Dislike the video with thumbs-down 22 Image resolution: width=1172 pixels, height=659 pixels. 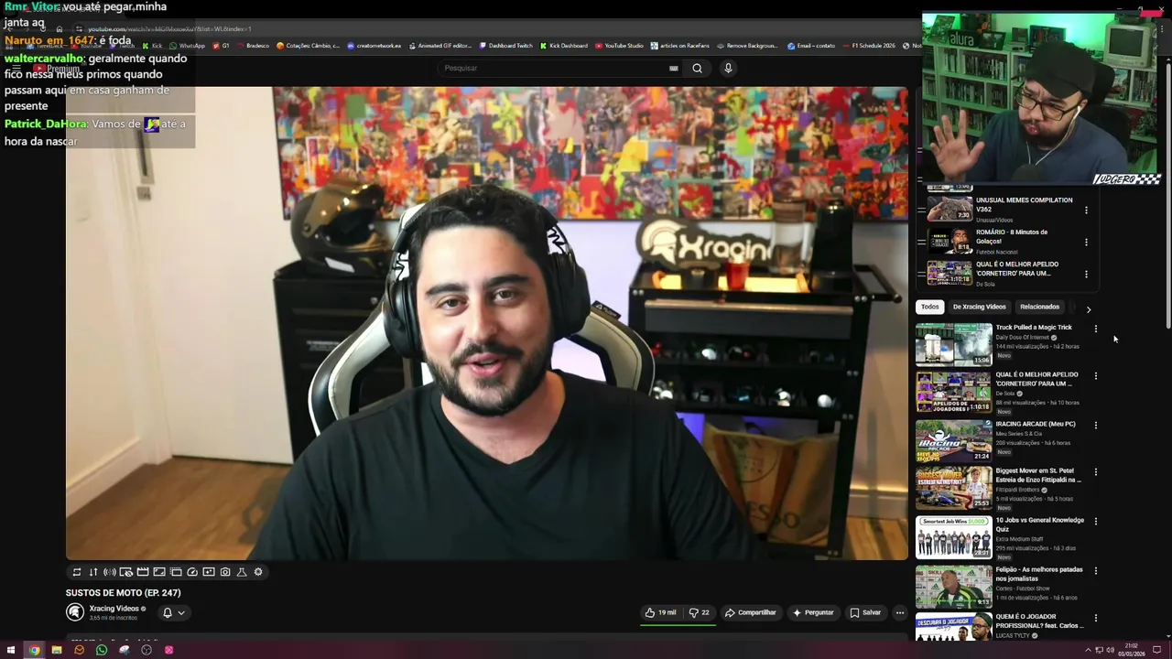(700, 612)
